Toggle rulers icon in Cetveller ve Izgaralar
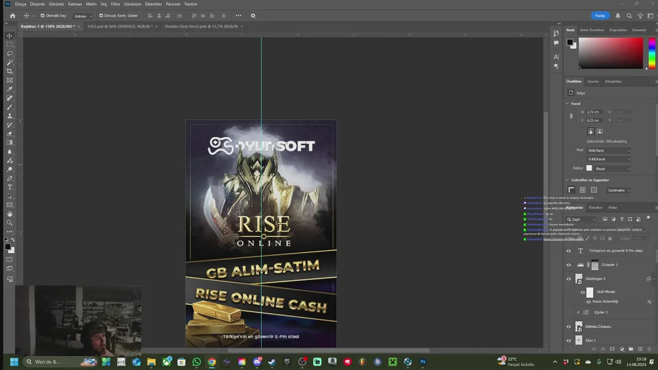Image resolution: width=658 pixels, height=370 pixels. point(571,190)
